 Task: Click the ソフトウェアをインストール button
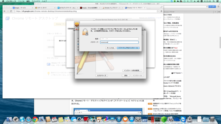tap(128, 48)
